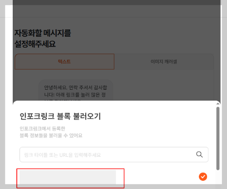
Task: Click the scrollbar up arrow
Action: [x=218, y=104]
